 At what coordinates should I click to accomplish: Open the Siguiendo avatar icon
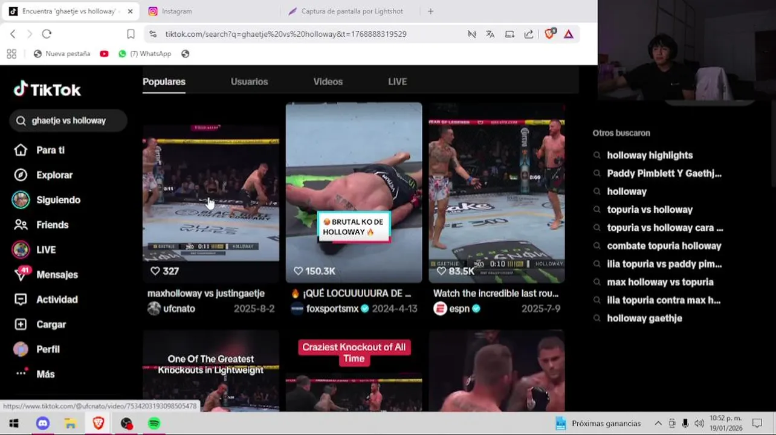[x=21, y=200]
